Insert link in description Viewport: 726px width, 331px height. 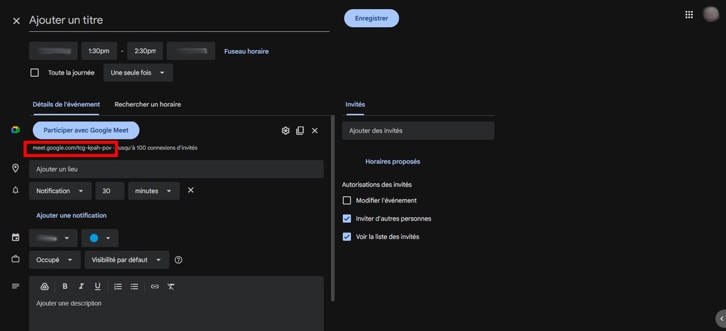pyautogui.click(x=155, y=286)
